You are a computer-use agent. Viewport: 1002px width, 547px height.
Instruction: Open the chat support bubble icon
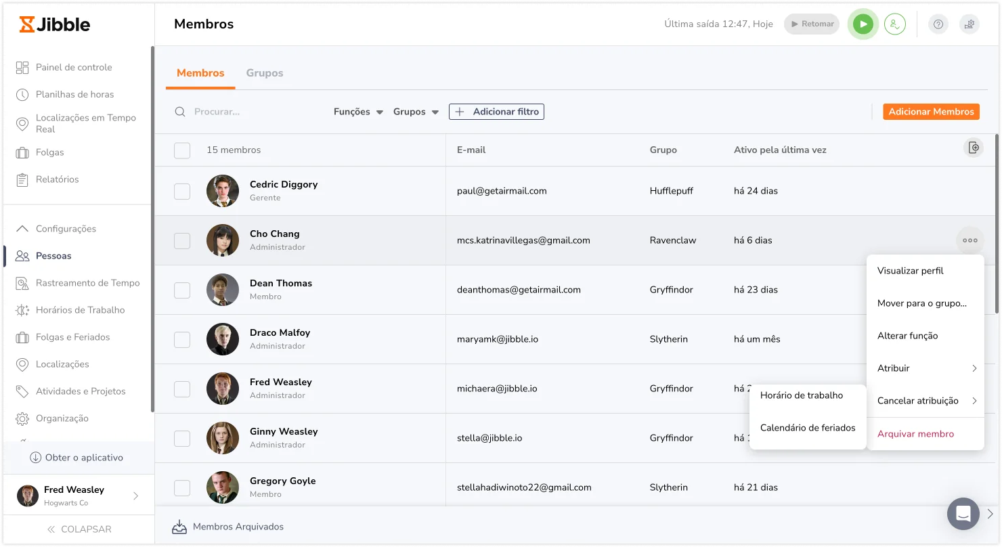pos(963,514)
